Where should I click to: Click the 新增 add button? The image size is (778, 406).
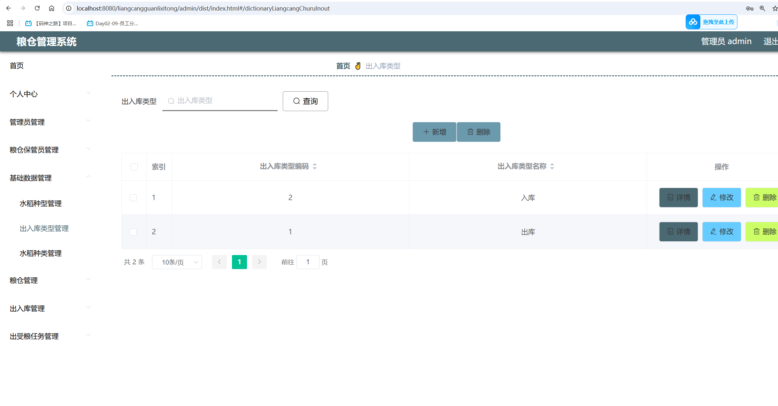coord(434,132)
